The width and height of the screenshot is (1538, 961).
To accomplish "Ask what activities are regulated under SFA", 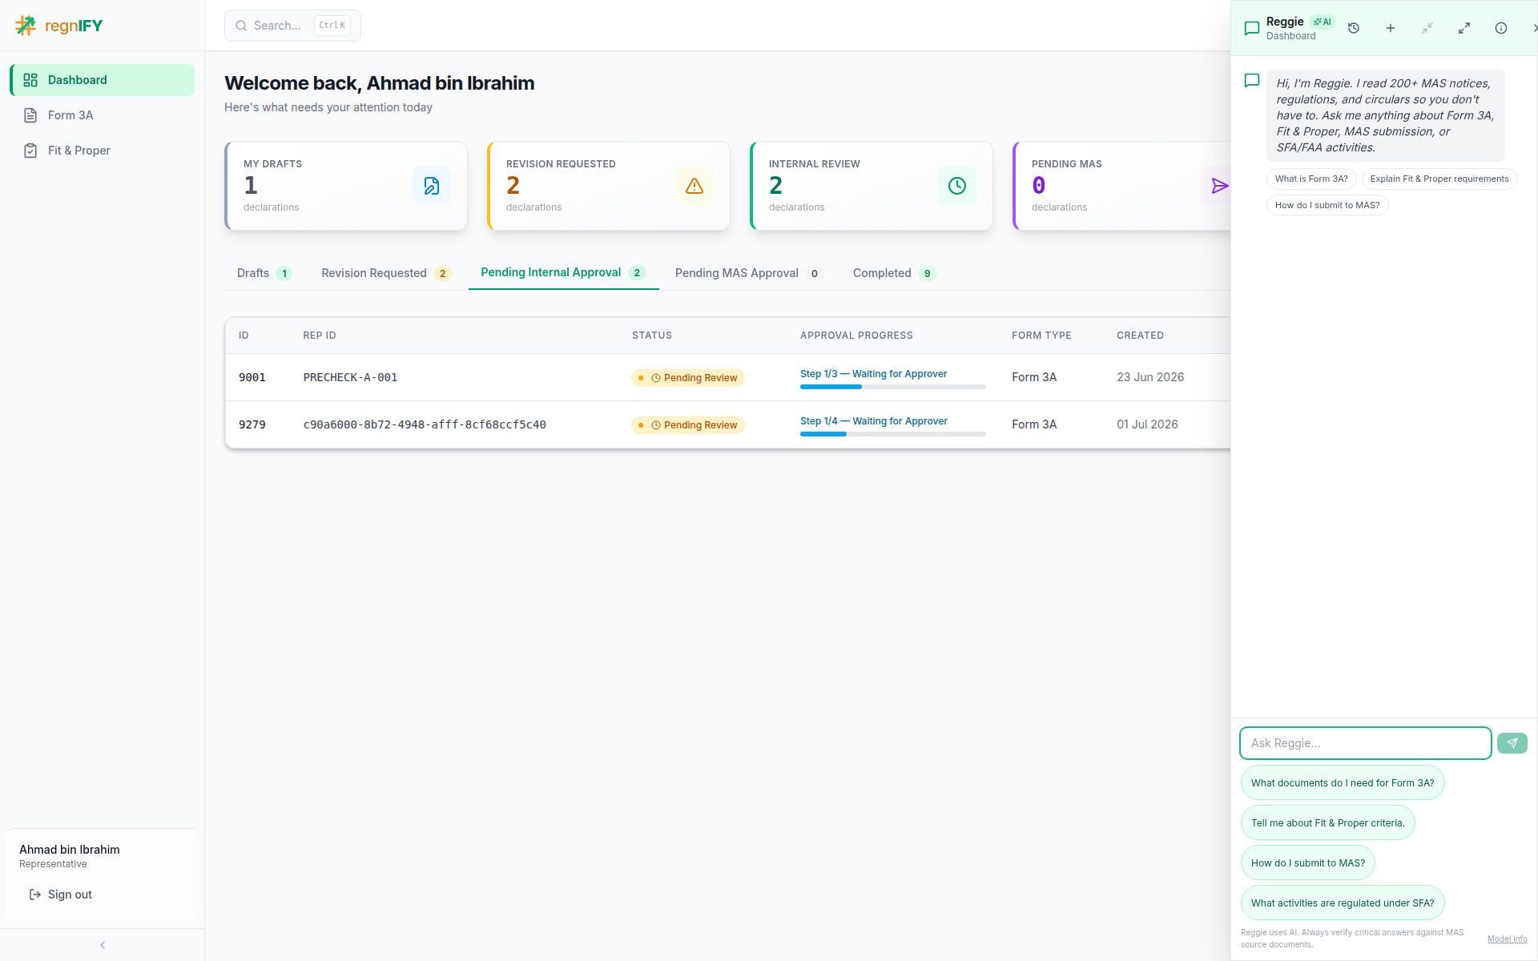I will 1343,903.
